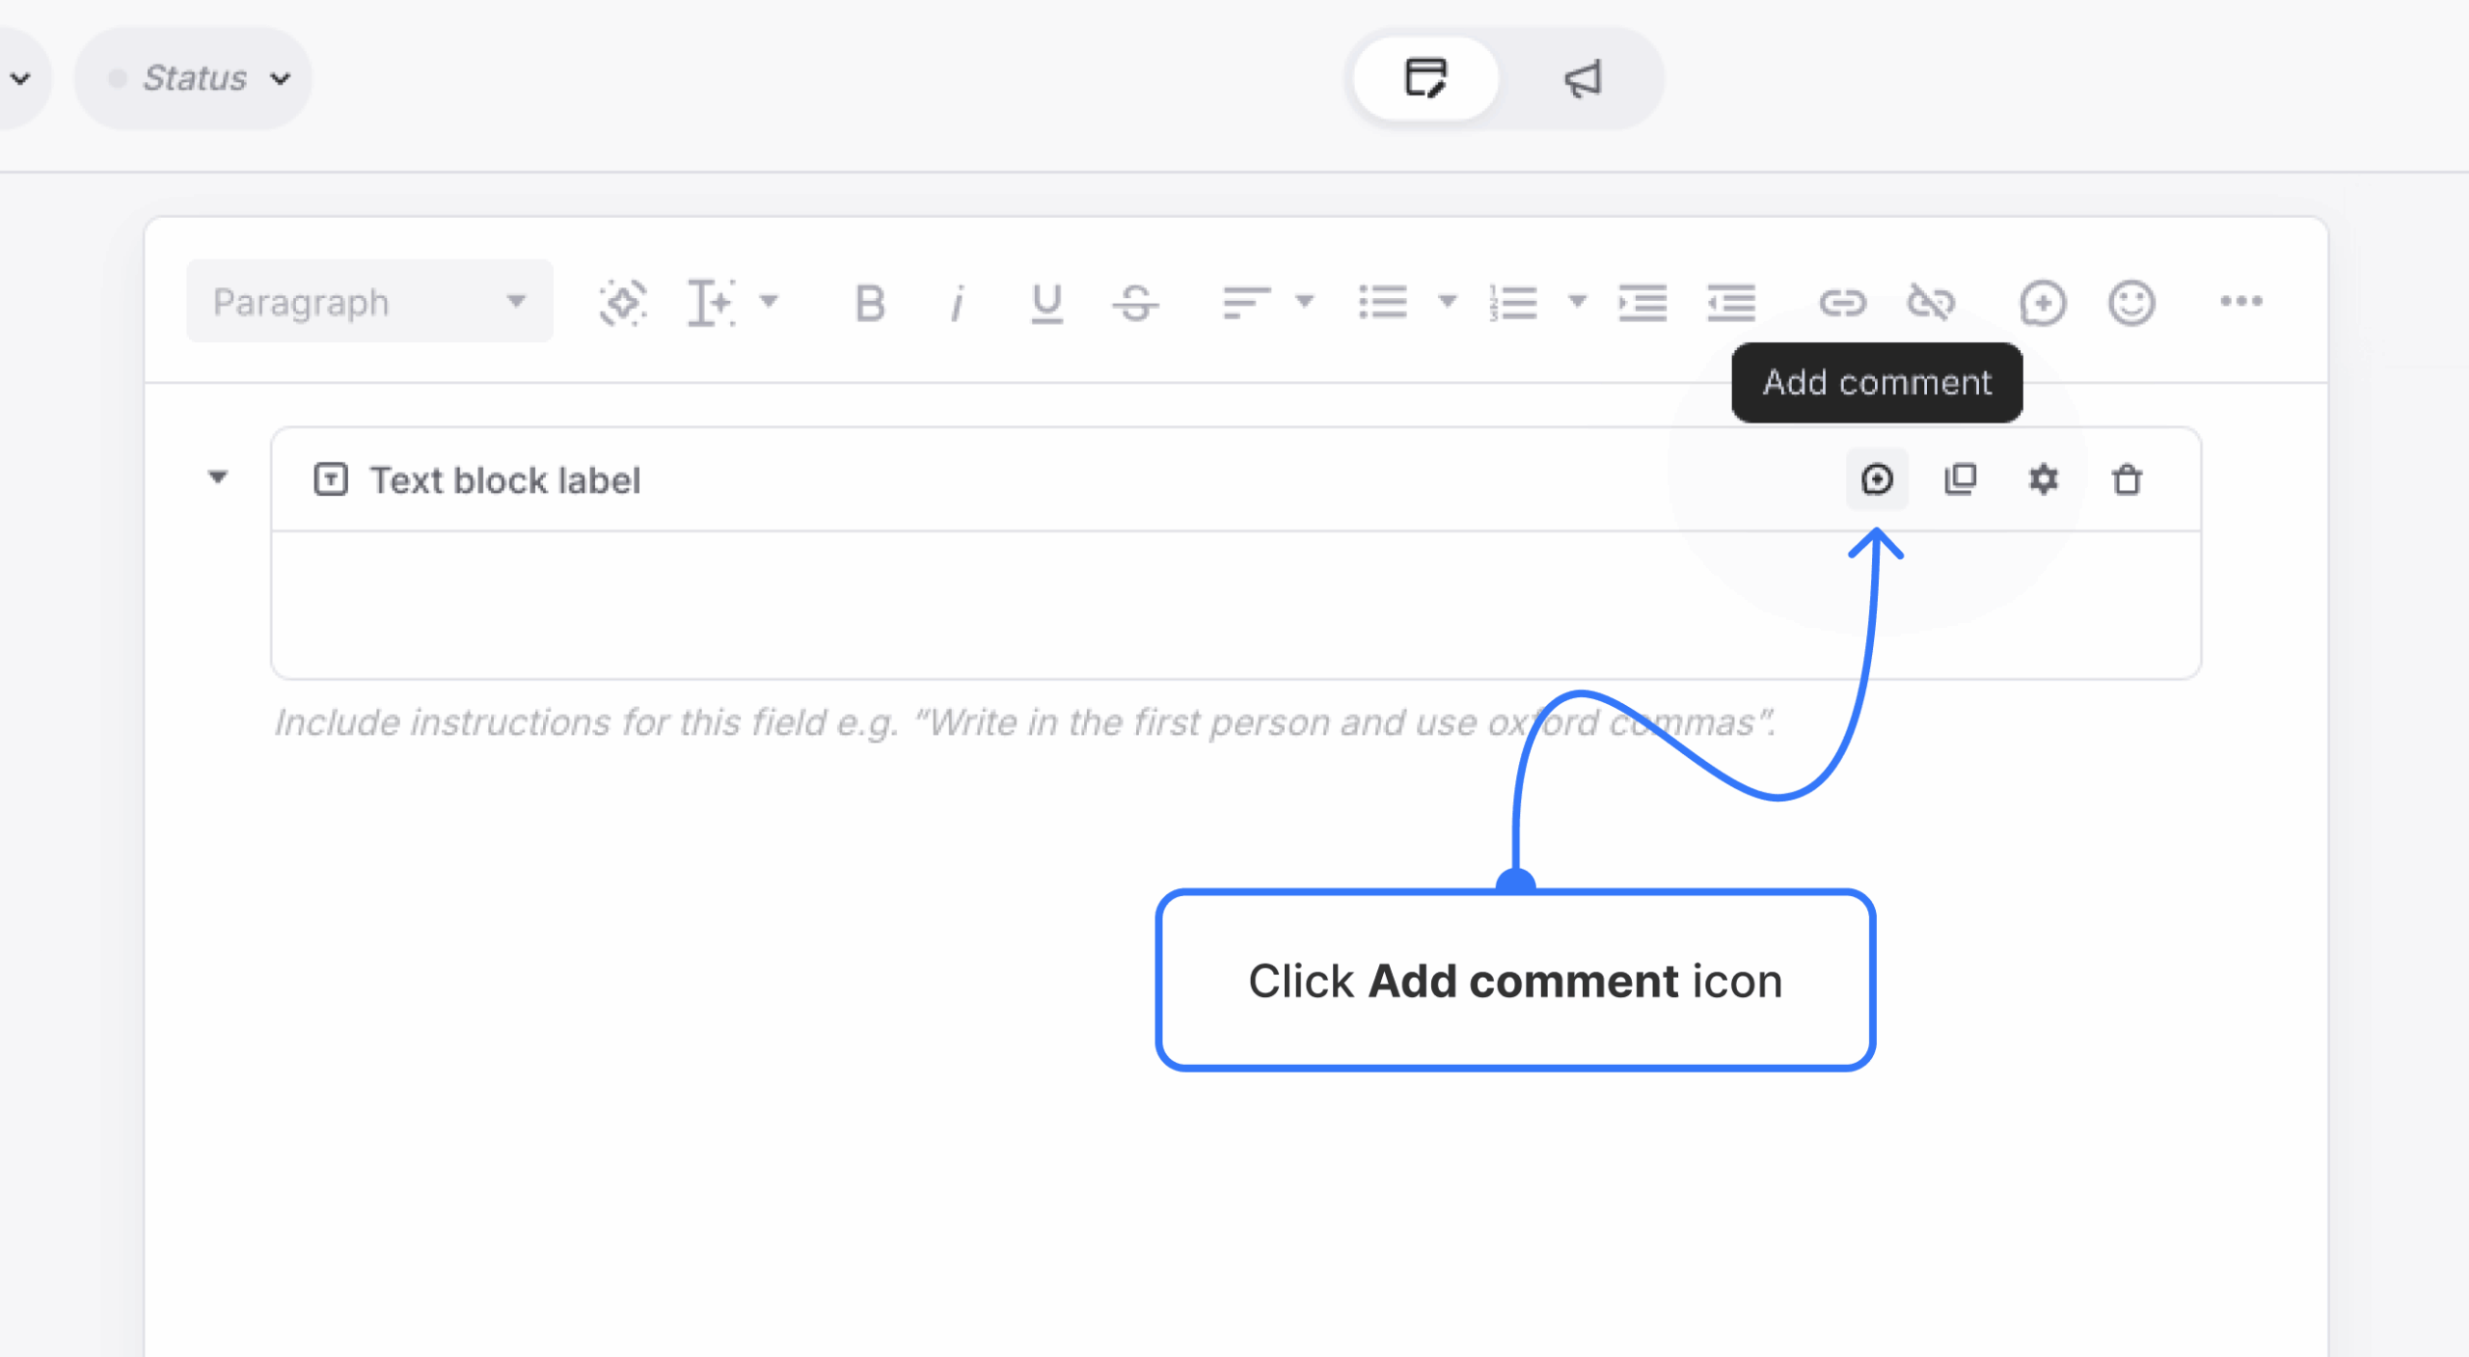Select the editor view toggle
Viewport: 2469px width, 1357px height.
[x=1424, y=78]
